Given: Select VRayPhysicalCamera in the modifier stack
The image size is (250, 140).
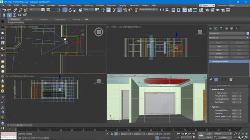Looking at the screenshot, I should 229,61.
